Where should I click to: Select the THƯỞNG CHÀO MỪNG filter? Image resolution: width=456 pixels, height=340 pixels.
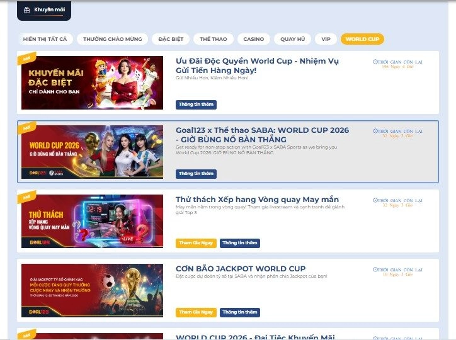(113, 39)
